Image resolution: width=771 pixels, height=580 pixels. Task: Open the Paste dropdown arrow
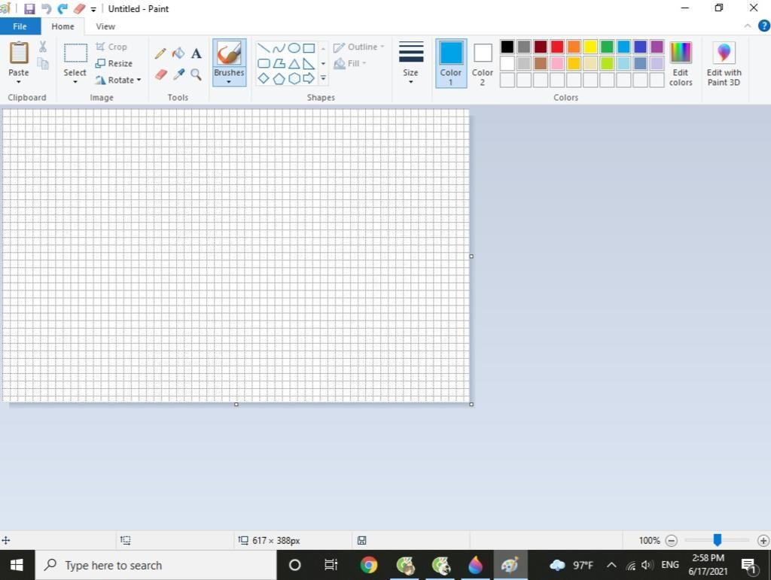click(x=19, y=81)
